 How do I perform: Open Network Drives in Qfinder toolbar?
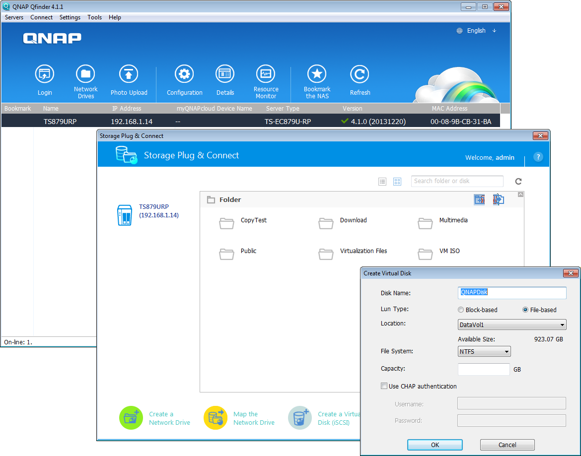85,74
